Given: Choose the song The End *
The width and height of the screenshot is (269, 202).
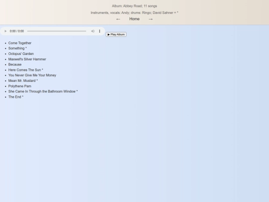Looking at the screenshot, I should point(16,97).
